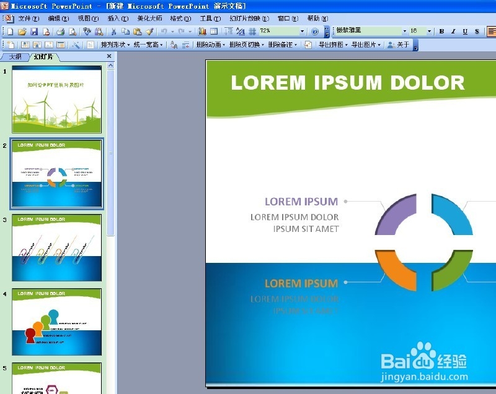Toggle Italic formatting
Screen dimensions: 496x394
pyautogui.click(x=453, y=31)
